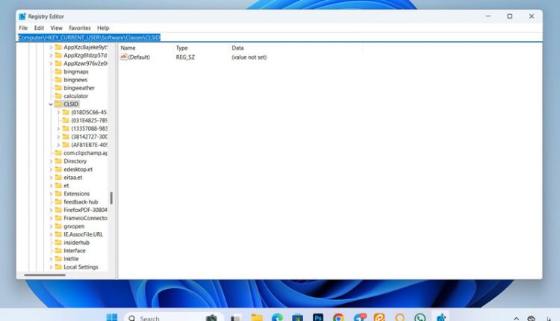Select the grvopen key
Viewport: 560px width, 321px height.
click(x=74, y=226)
